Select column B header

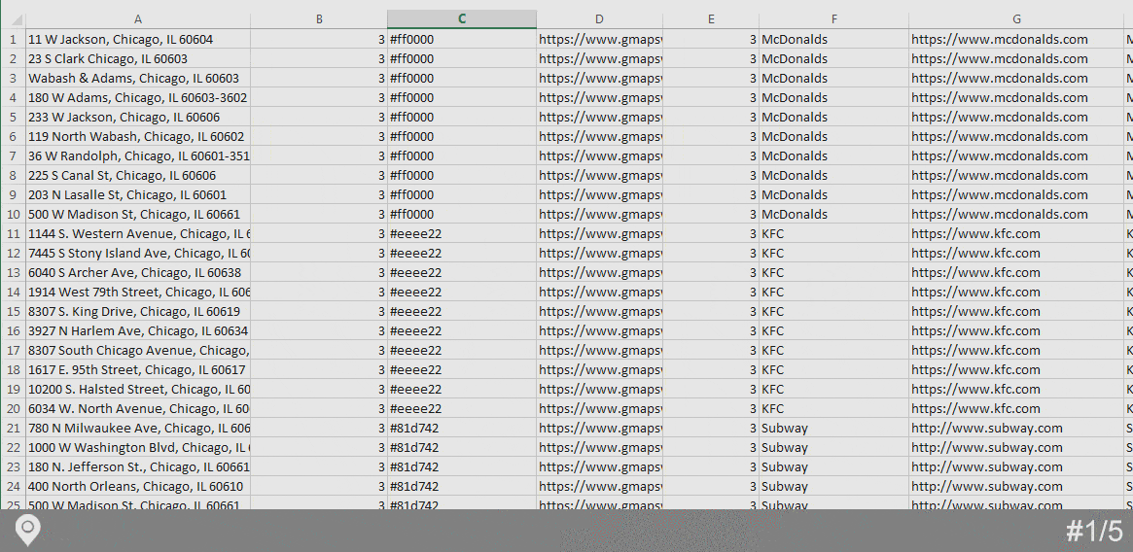point(319,19)
